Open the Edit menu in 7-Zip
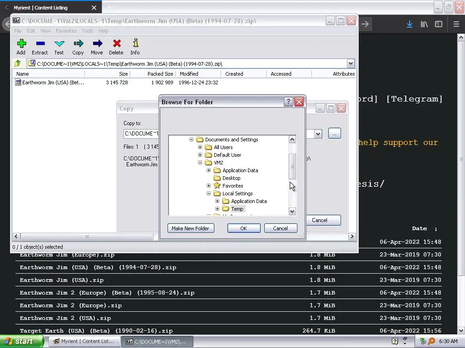465x348 pixels. (x=31, y=31)
